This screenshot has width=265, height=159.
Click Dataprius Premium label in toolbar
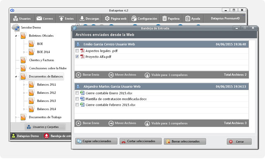[225, 18]
